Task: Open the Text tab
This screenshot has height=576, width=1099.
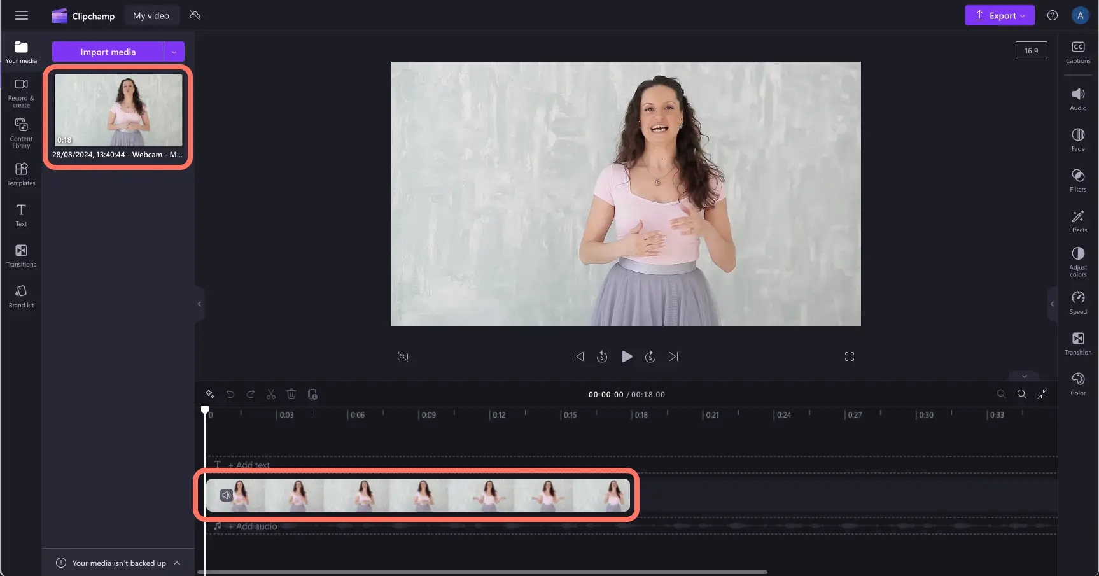Action: pos(21,215)
